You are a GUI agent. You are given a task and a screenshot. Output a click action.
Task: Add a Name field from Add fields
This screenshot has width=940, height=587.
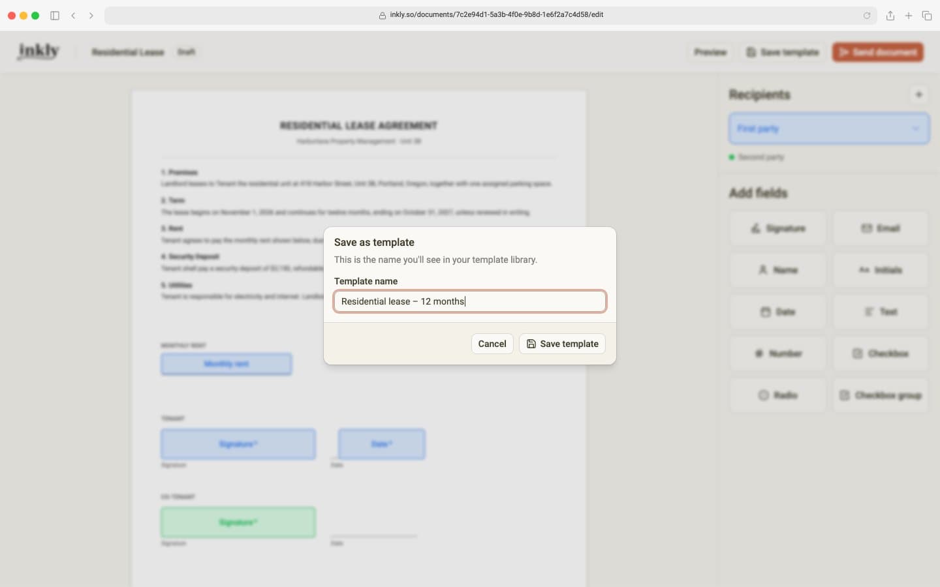pyautogui.click(x=778, y=270)
